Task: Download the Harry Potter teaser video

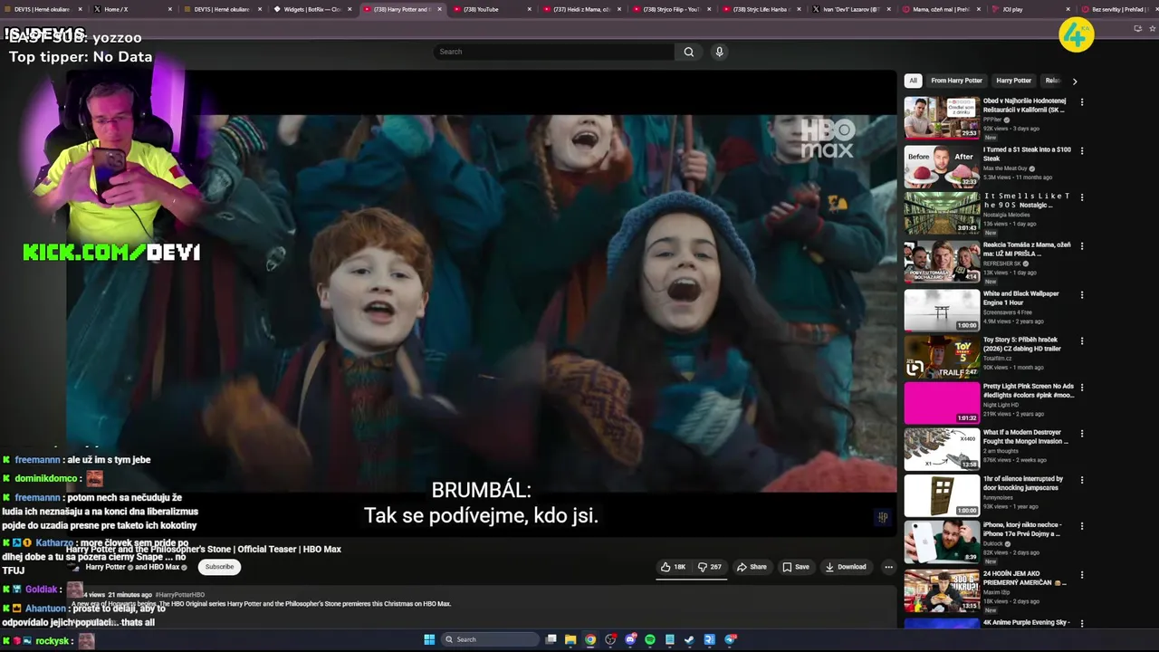Action: [845, 567]
